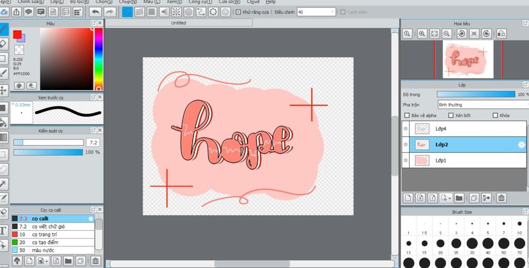Enable parallel lines snap
The height and width of the screenshot is (268, 529).
pyautogui.click(x=139, y=12)
